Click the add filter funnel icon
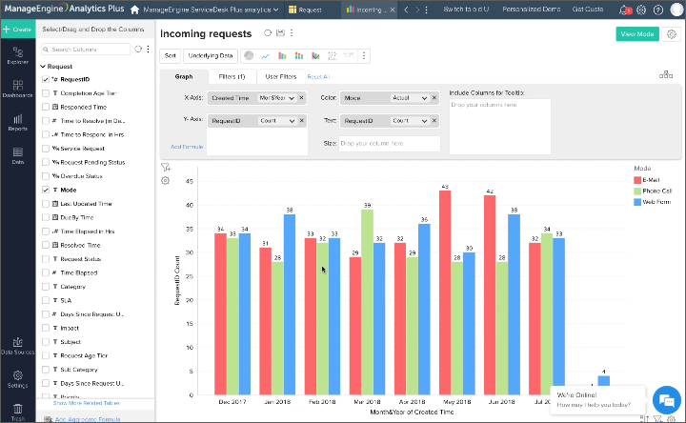686x423 pixels. [166, 167]
